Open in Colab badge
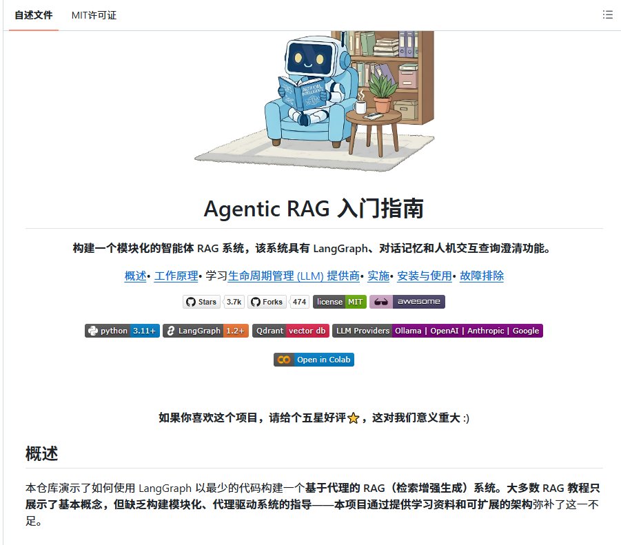Screen dimensions: 621x545 314,360
